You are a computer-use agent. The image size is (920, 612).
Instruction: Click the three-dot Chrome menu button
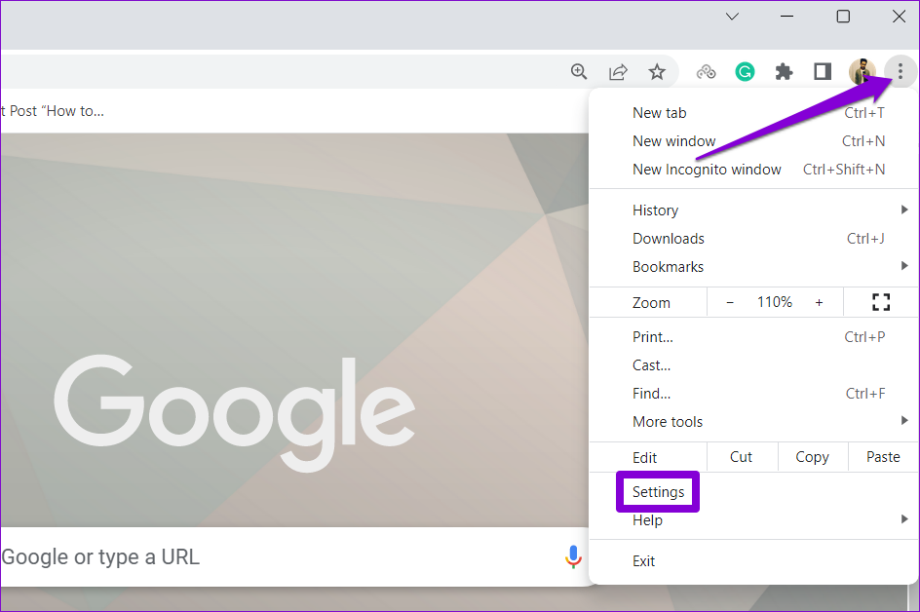[901, 71]
